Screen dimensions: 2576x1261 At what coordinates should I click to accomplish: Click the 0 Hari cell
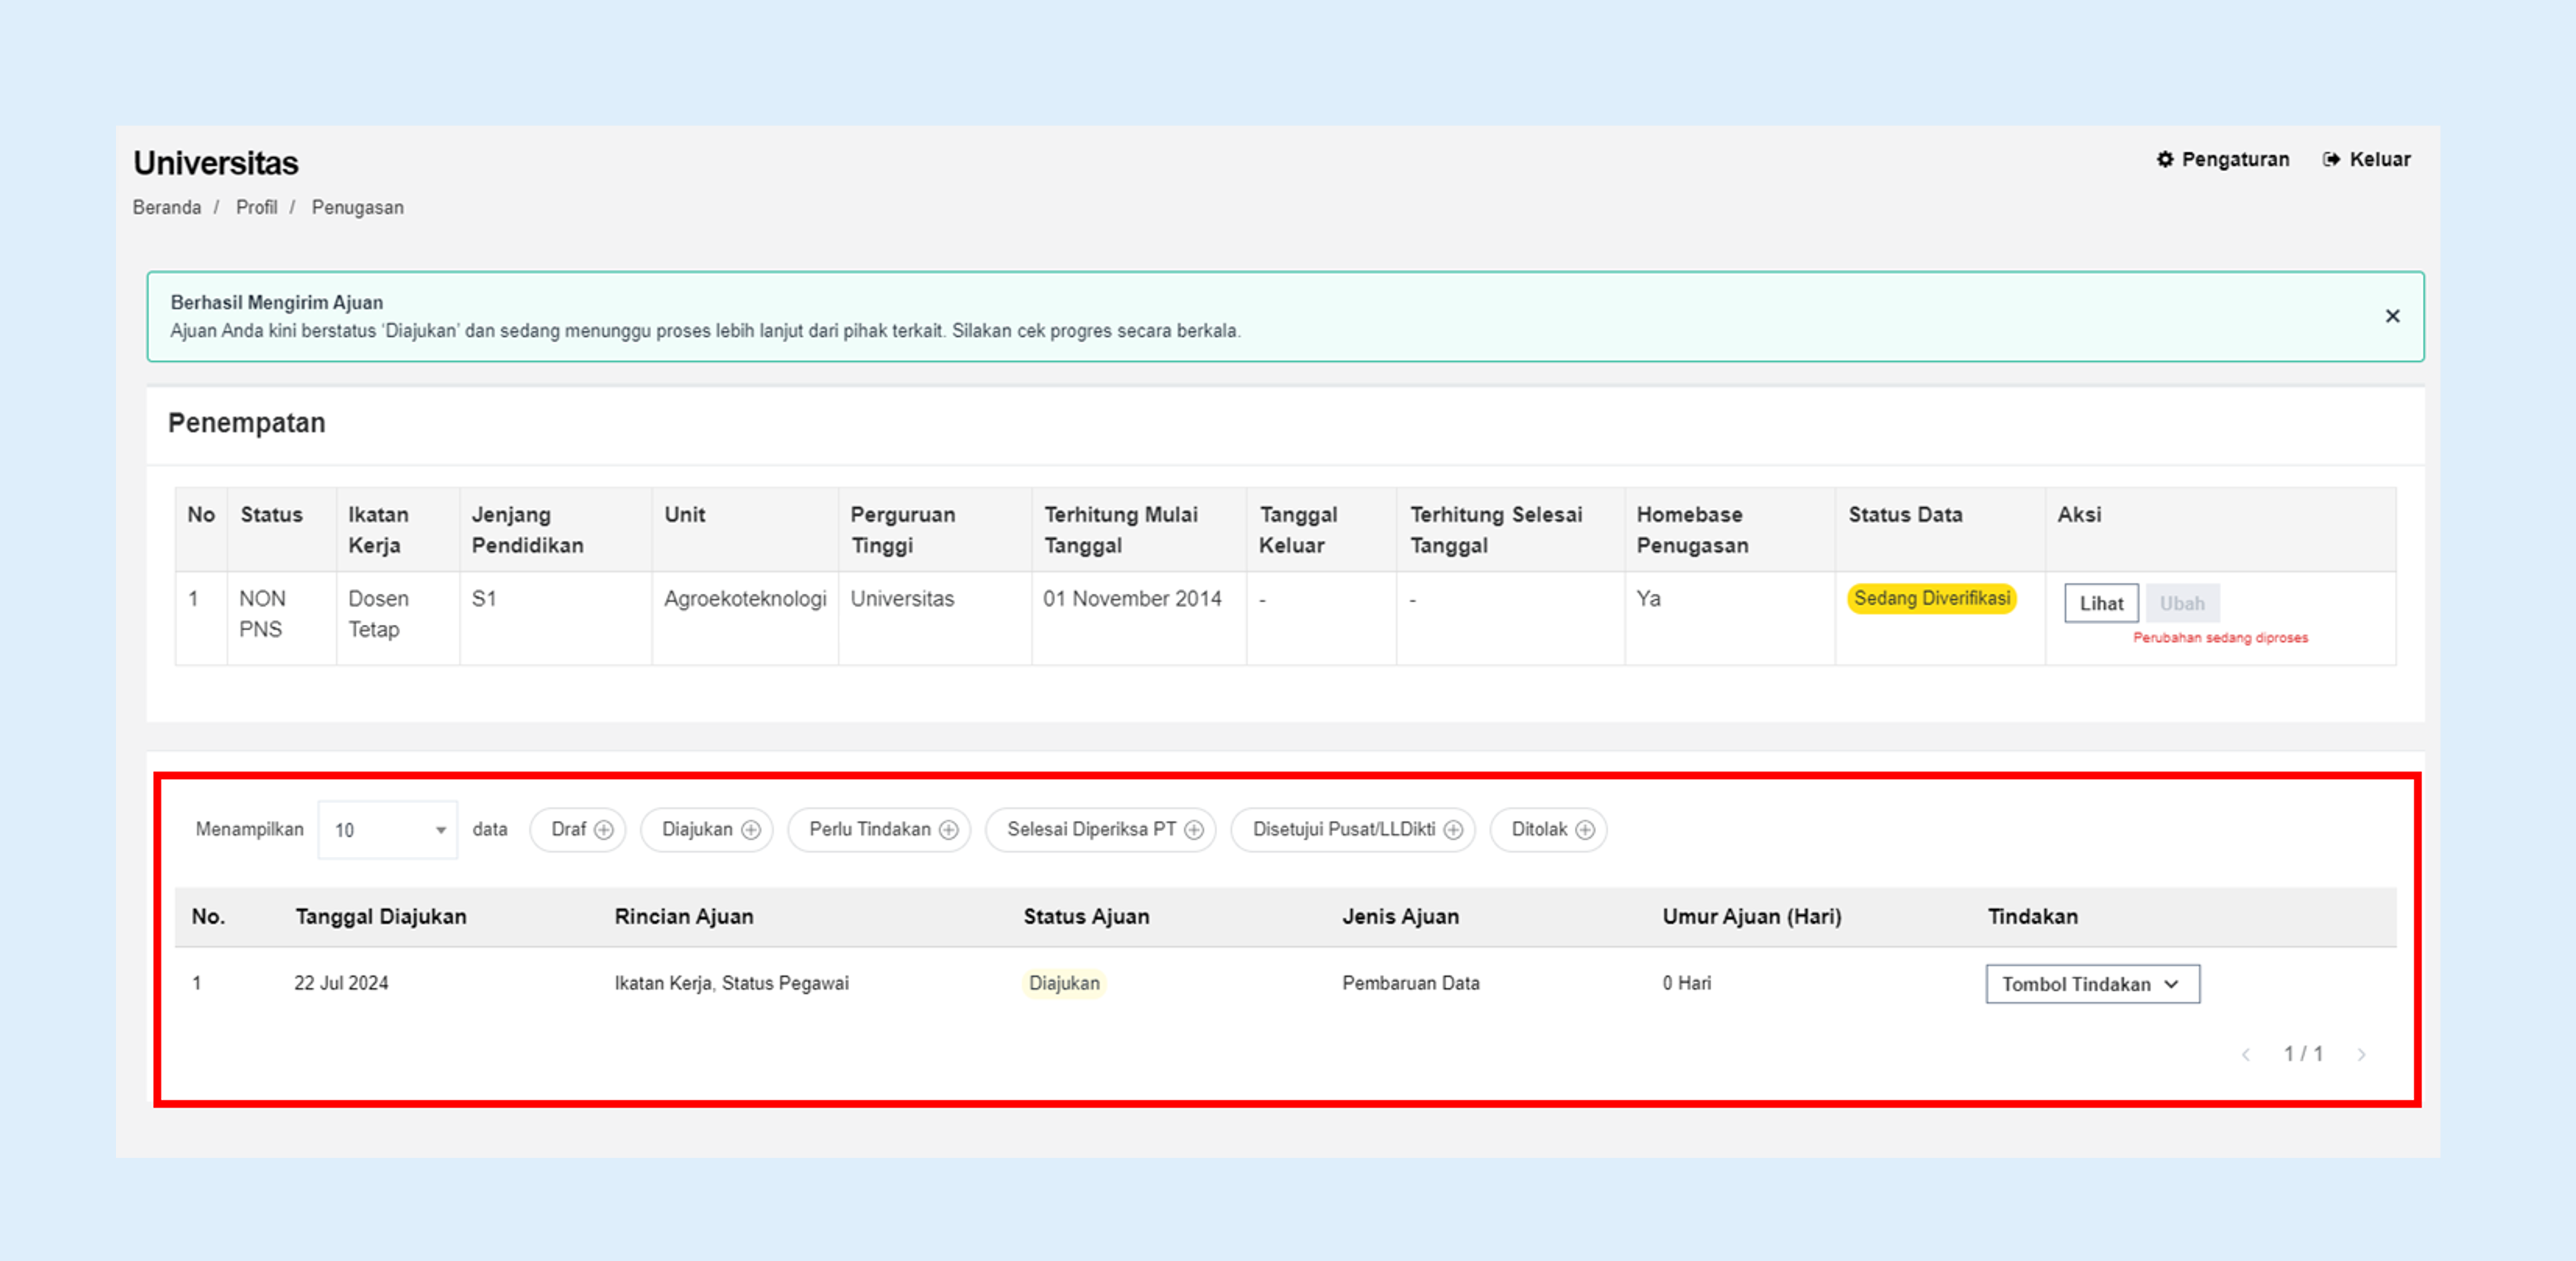1686,983
